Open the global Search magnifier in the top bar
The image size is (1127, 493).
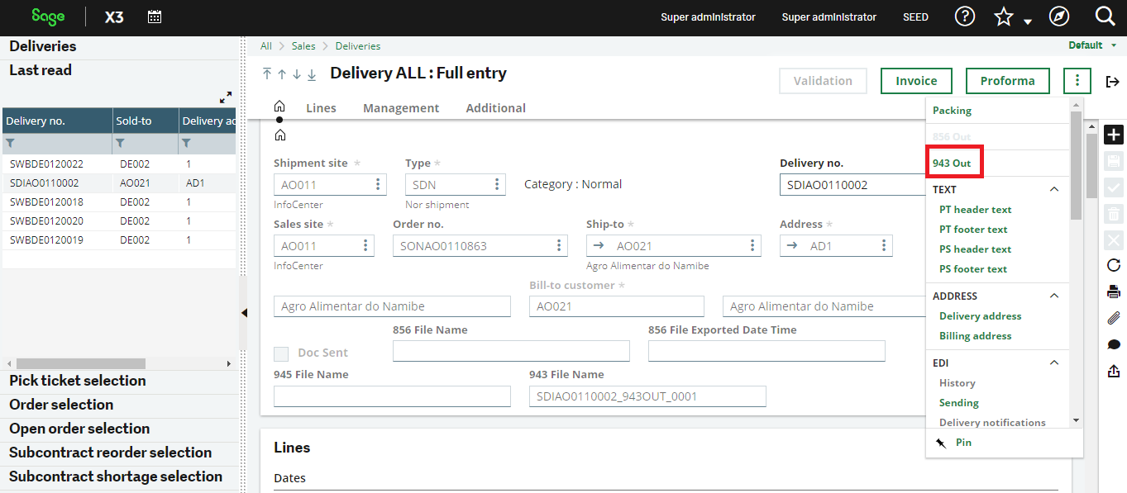coord(1105,16)
